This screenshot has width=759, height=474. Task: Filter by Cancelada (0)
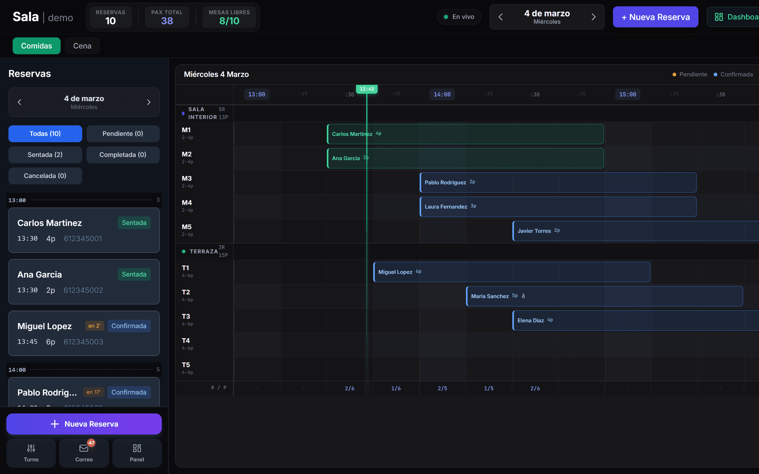[x=45, y=176]
